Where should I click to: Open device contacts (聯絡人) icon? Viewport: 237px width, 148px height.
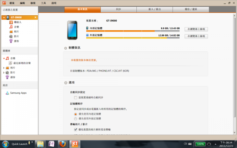[x=11, y=22]
